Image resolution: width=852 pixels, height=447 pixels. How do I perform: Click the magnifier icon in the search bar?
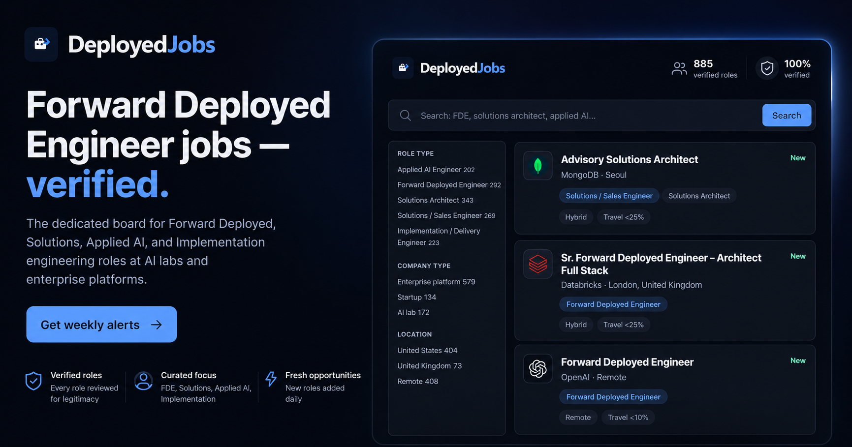click(405, 116)
